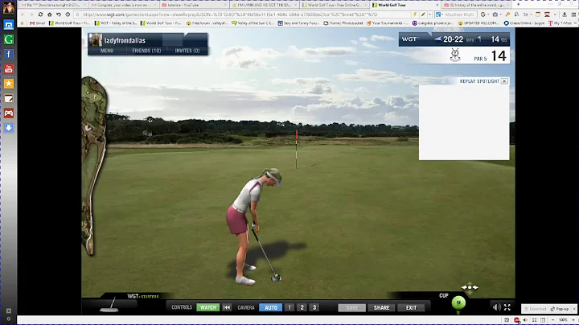Open the Home | Photobucket bookmark

point(343,23)
